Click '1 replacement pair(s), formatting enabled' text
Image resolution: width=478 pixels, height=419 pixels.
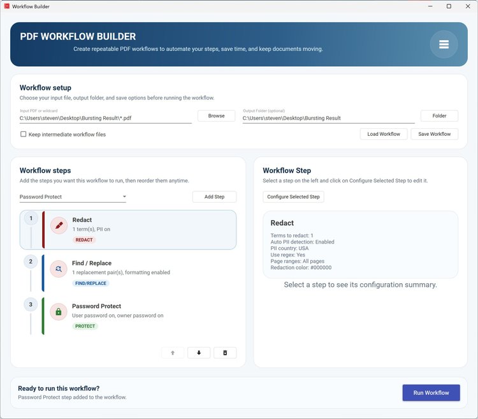tap(121, 272)
